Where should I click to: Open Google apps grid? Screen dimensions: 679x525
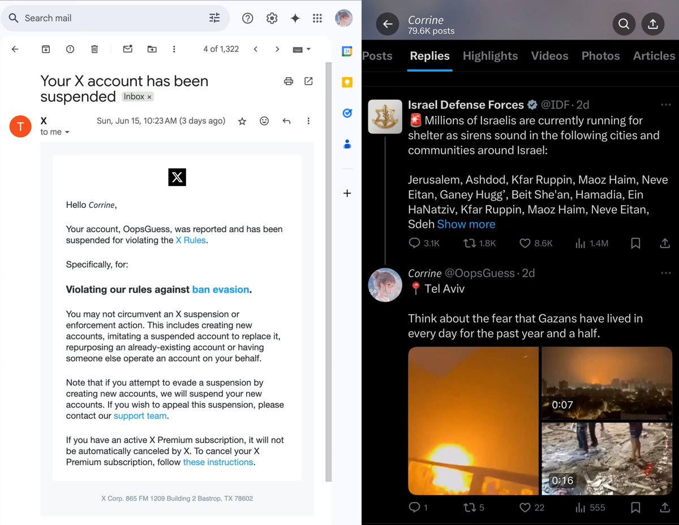pyautogui.click(x=317, y=18)
